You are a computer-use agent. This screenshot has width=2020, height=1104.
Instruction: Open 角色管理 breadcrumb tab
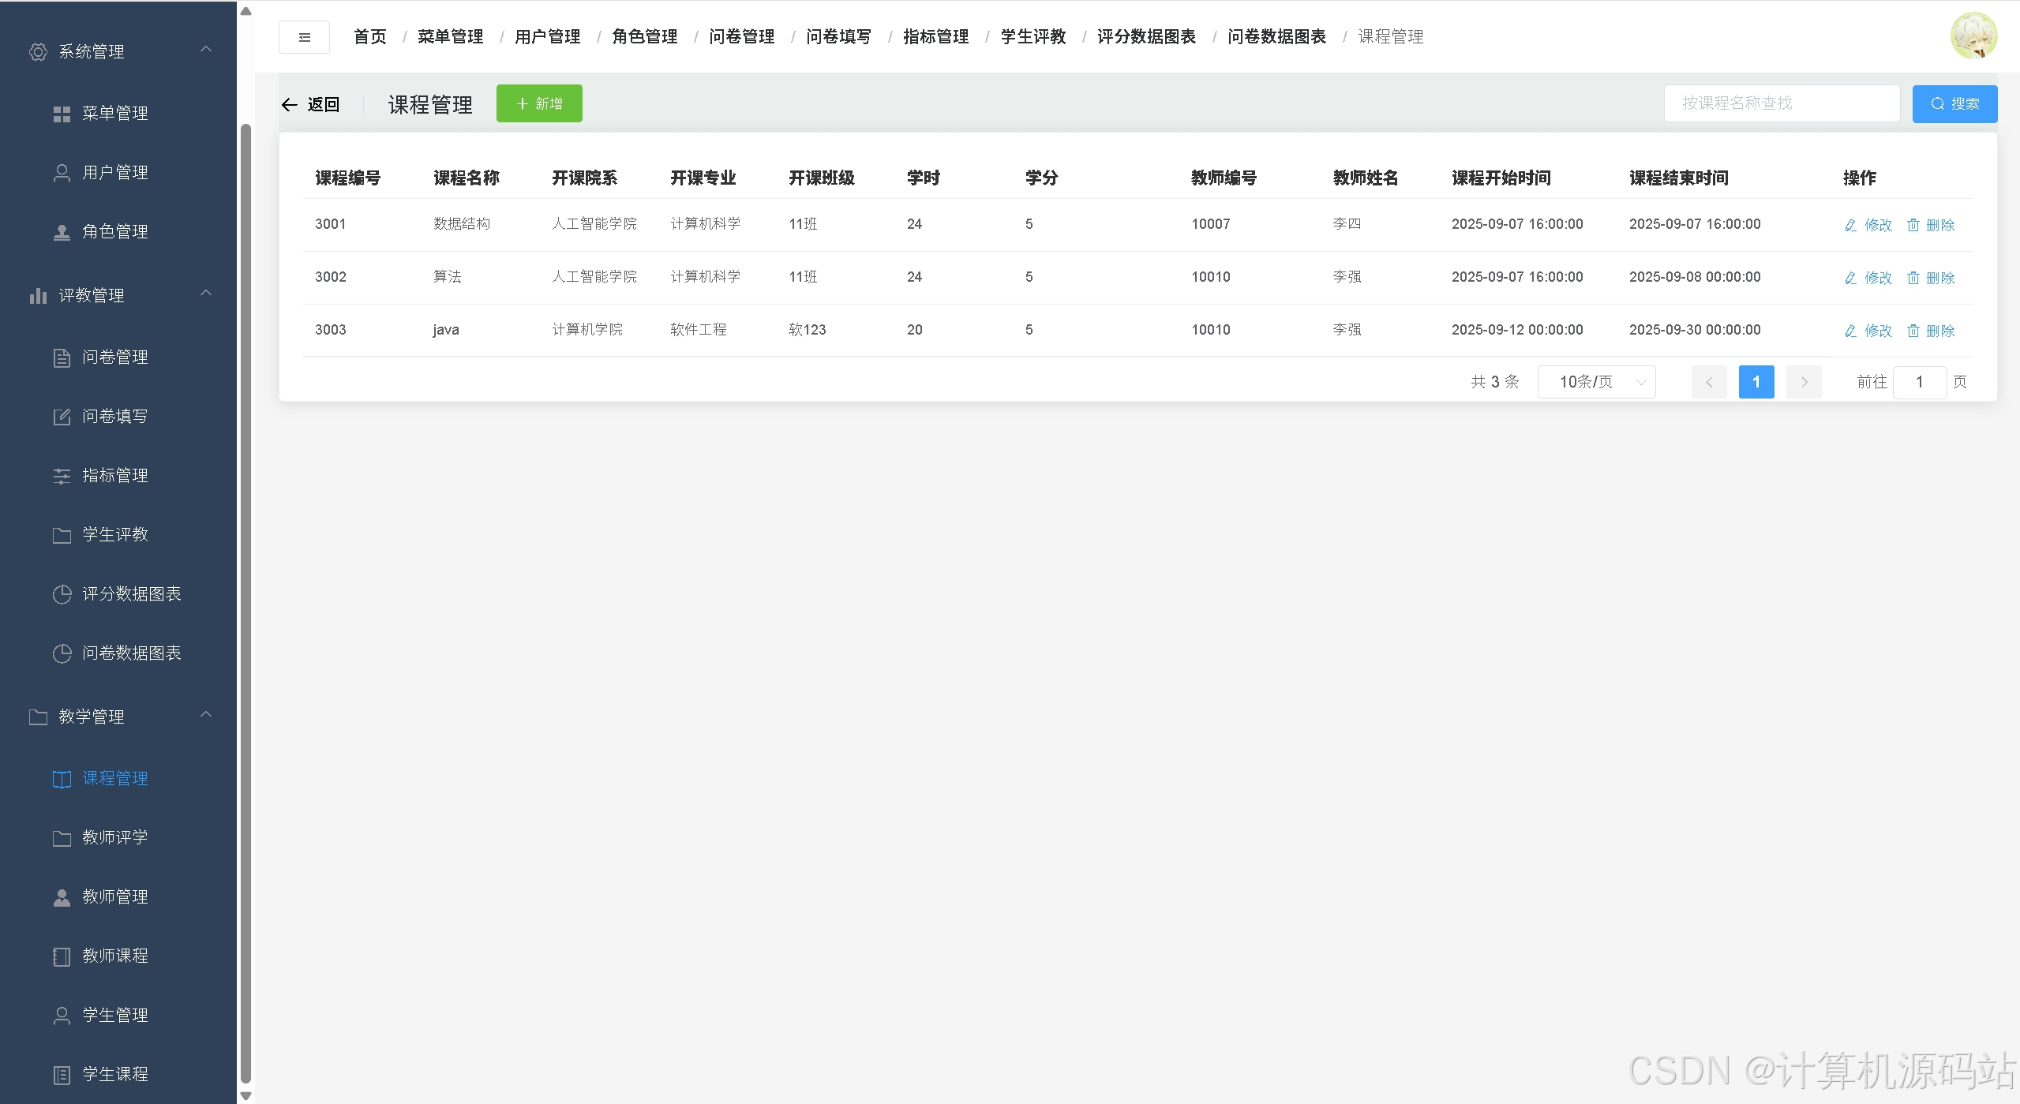(x=644, y=37)
